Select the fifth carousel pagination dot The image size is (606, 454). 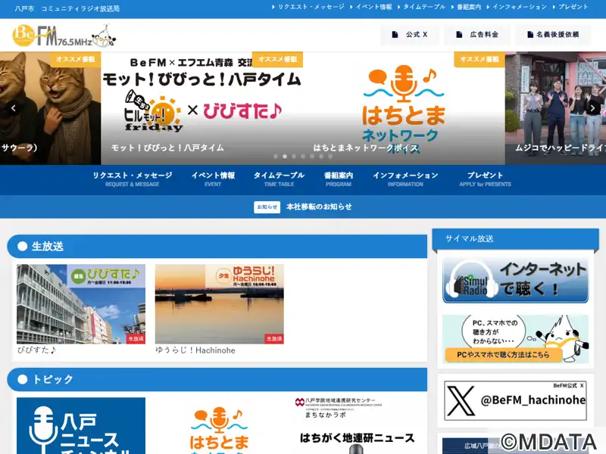pyautogui.click(x=312, y=157)
